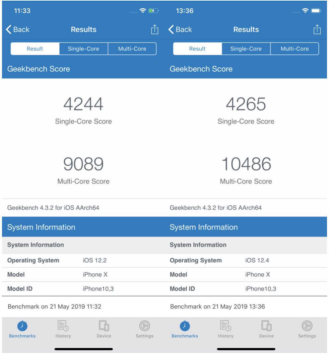The height and width of the screenshot is (355, 329).
Task: Tap the home indicator bar on left screen
Action: [84, 349]
